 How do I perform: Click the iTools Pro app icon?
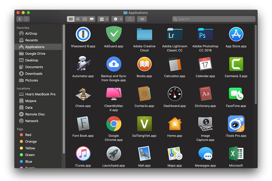[236, 123]
